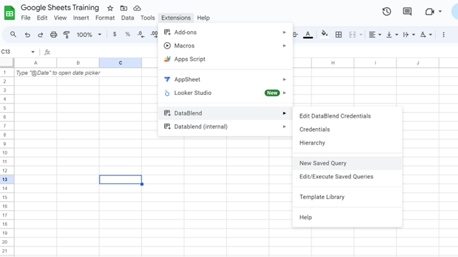
Task: Choose Edit/Execute Saved Queries
Action: 347,177
